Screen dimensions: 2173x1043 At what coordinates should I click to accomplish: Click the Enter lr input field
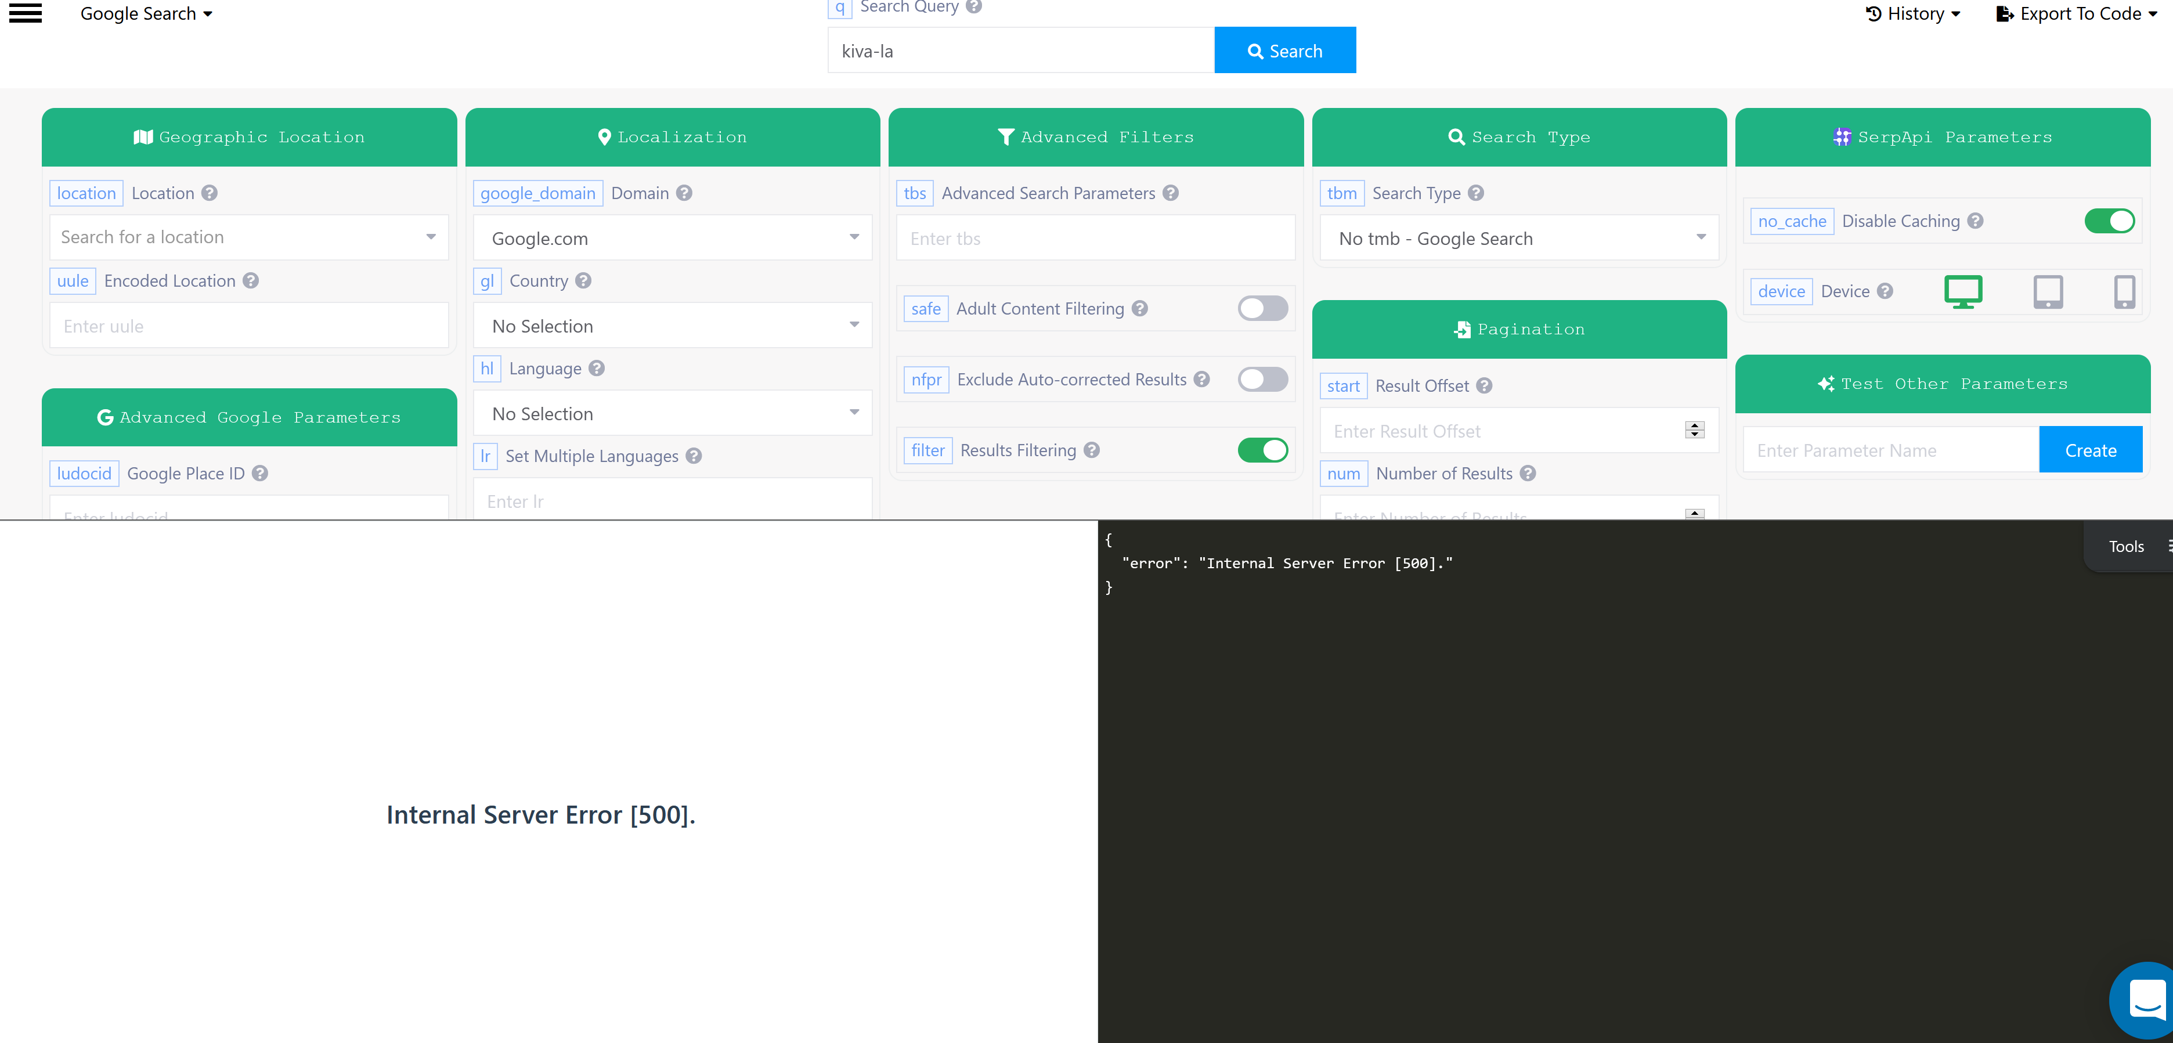pyautogui.click(x=672, y=500)
